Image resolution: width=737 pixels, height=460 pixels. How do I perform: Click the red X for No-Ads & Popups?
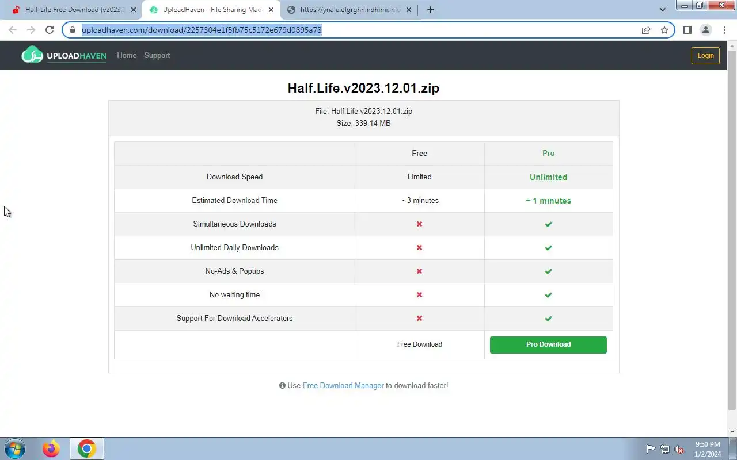tap(419, 271)
